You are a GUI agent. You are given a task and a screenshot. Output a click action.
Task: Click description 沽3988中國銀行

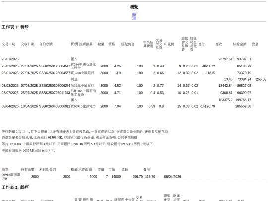click(x=82, y=86)
